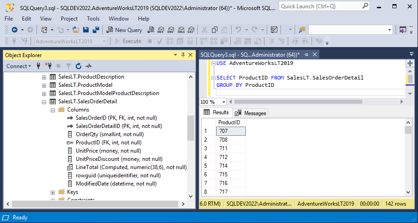Click the Execute button
The width and height of the screenshot is (418, 223).
tap(128, 41)
